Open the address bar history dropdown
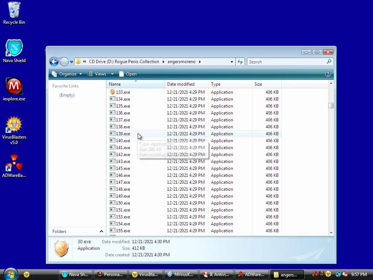This screenshot has height=280, width=373. coord(232,62)
